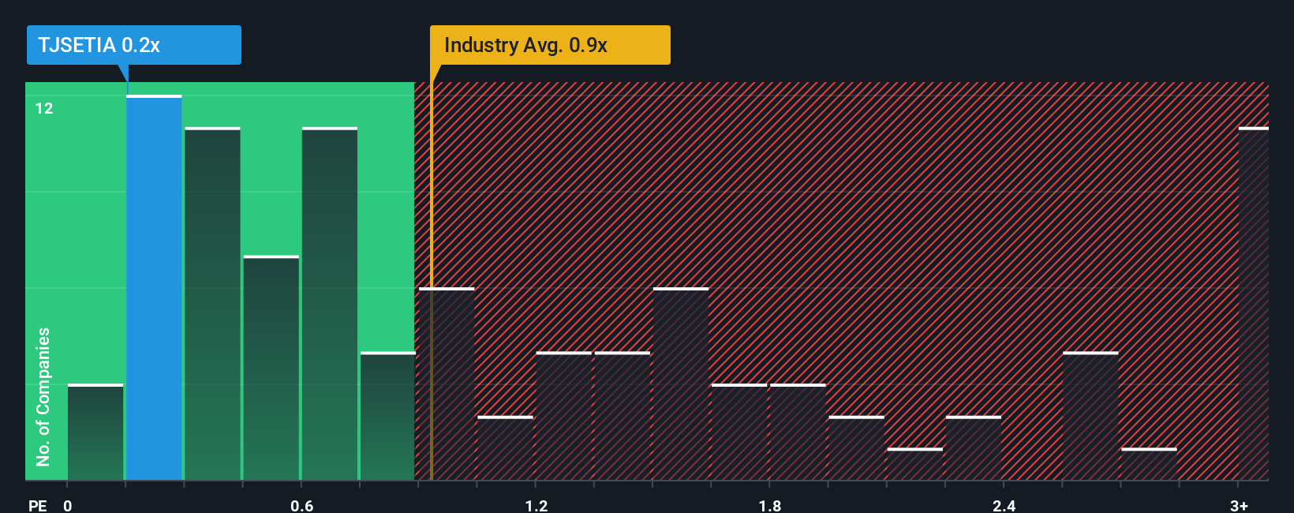Click the x-axis tick label 1.8

(770, 505)
